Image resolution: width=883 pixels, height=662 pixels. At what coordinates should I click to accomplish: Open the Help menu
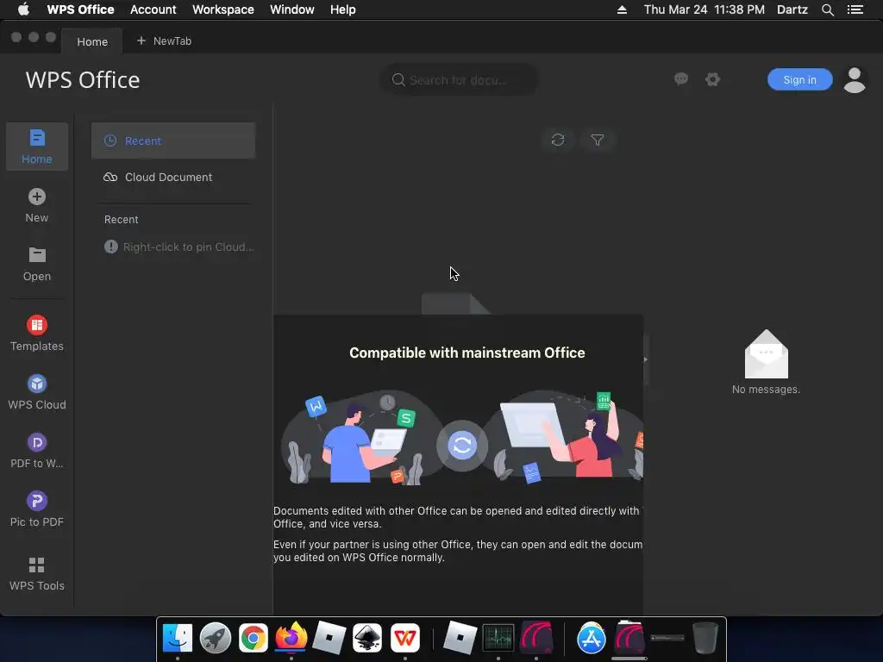pos(343,9)
